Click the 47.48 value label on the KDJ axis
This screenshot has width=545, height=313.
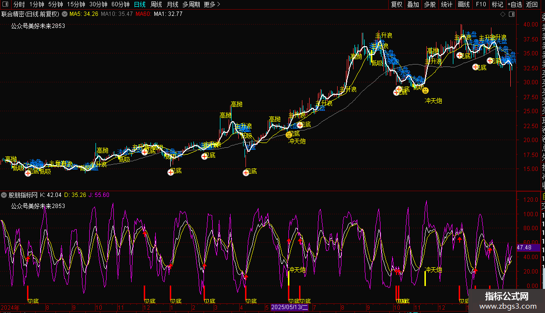pos(524,247)
